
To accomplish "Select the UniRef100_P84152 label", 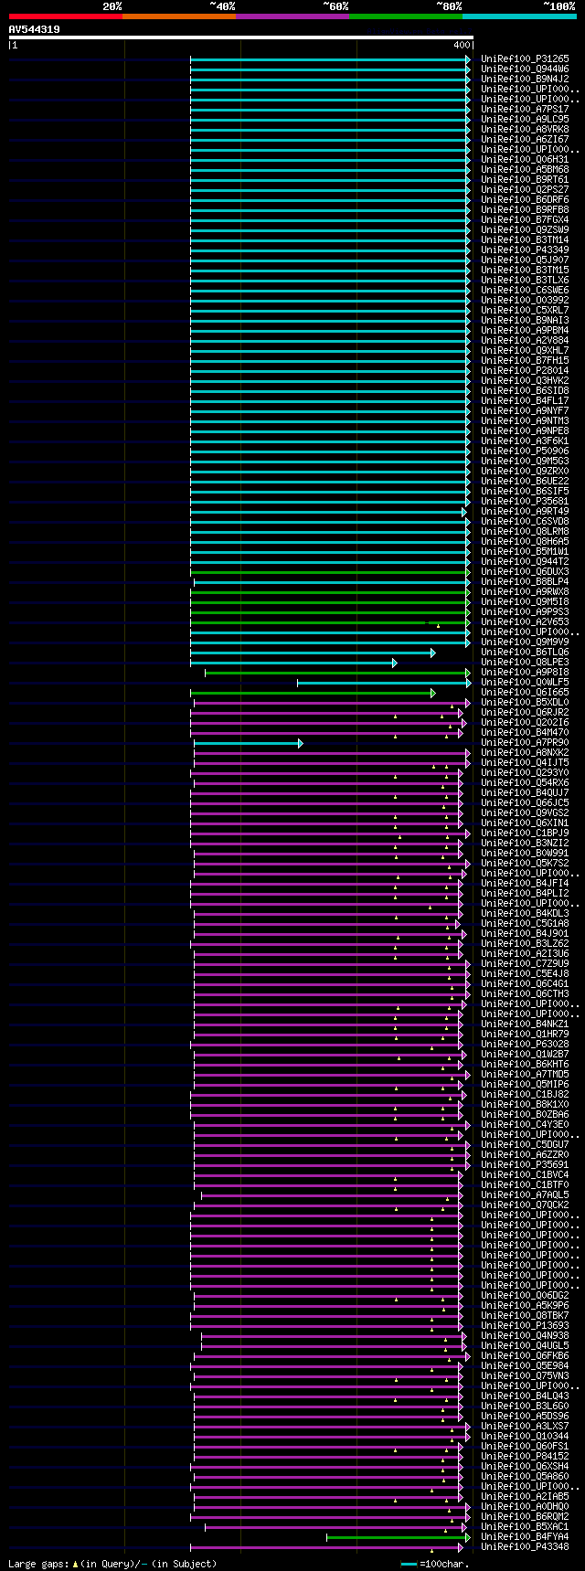I will (x=525, y=1457).
